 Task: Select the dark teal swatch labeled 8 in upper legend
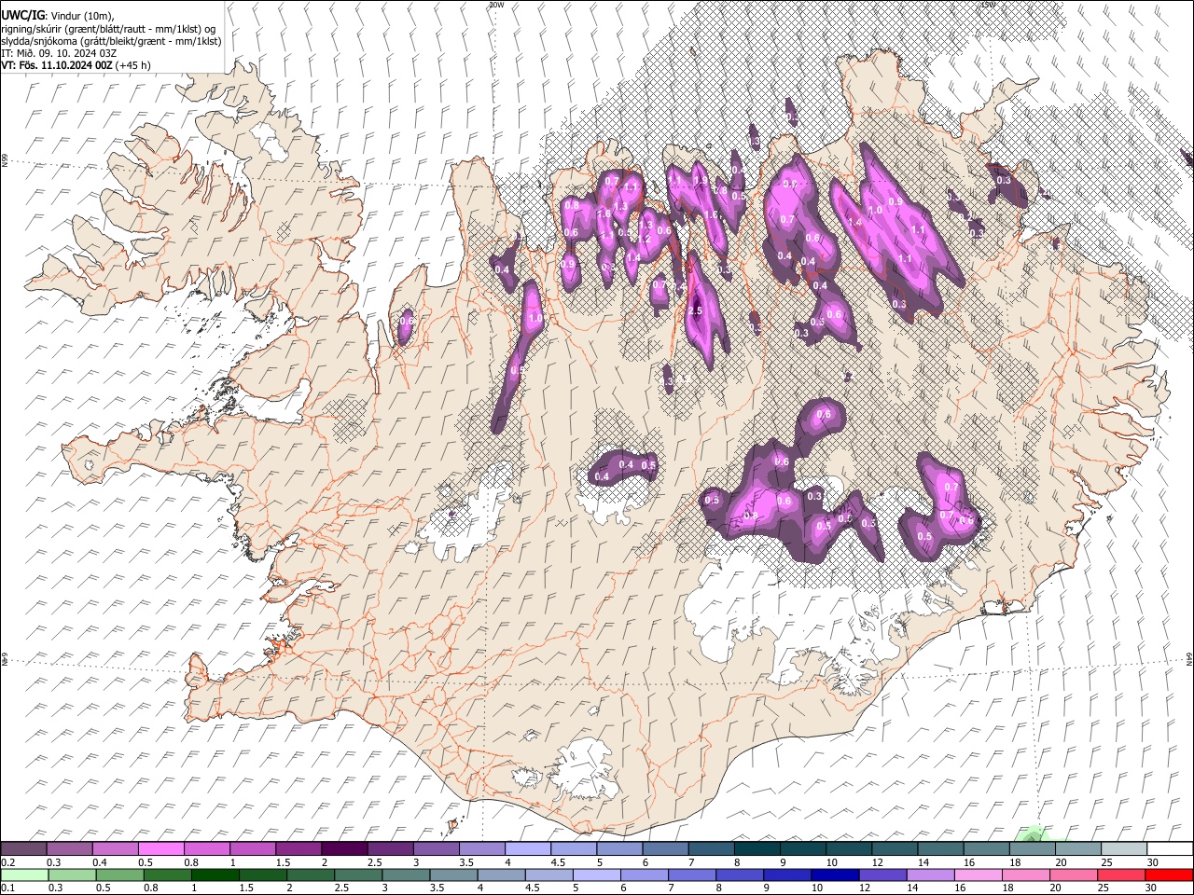click(x=757, y=849)
